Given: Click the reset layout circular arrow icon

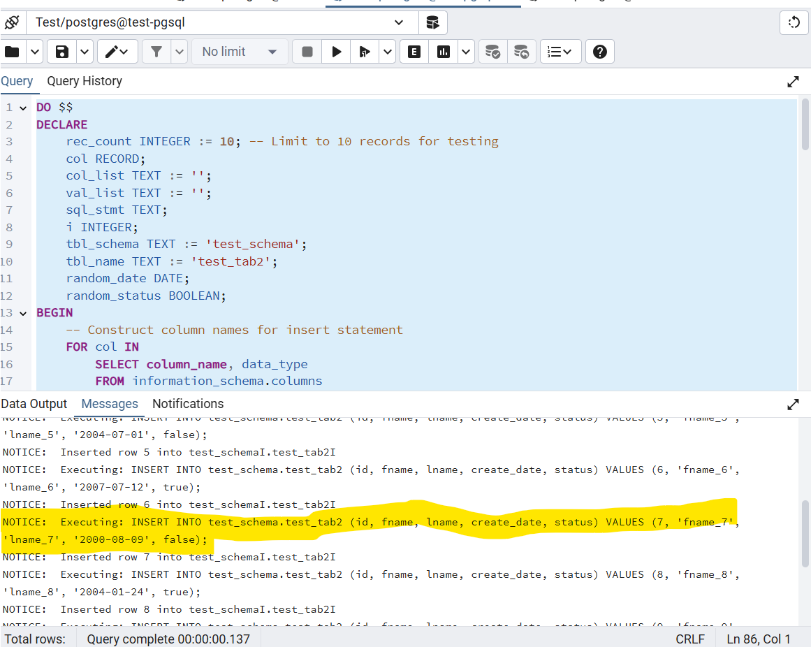Looking at the screenshot, I should [x=794, y=23].
